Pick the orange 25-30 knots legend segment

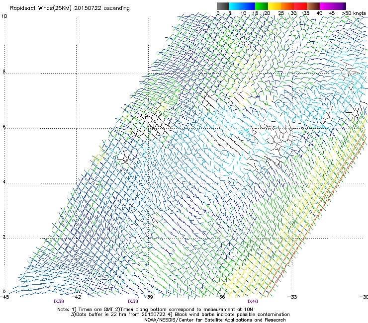pyautogui.click(x=287, y=6)
